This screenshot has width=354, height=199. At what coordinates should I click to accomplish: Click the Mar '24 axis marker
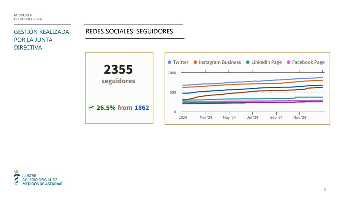tap(206, 118)
